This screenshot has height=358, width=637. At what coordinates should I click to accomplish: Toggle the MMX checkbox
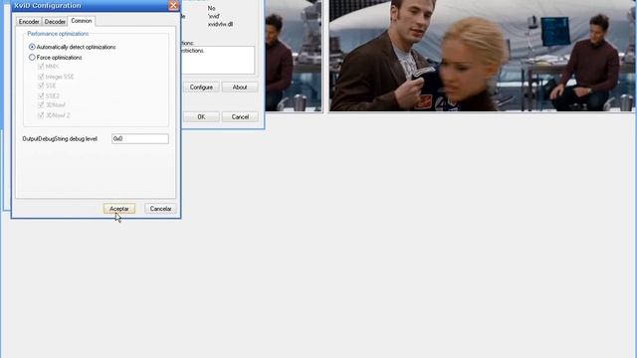[41, 67]
